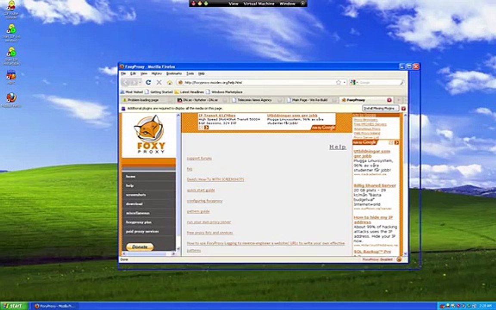Screen dimensions: 496x310
Task: Switch to the DN.se Nyheter tab
Action: coord(202,100)
